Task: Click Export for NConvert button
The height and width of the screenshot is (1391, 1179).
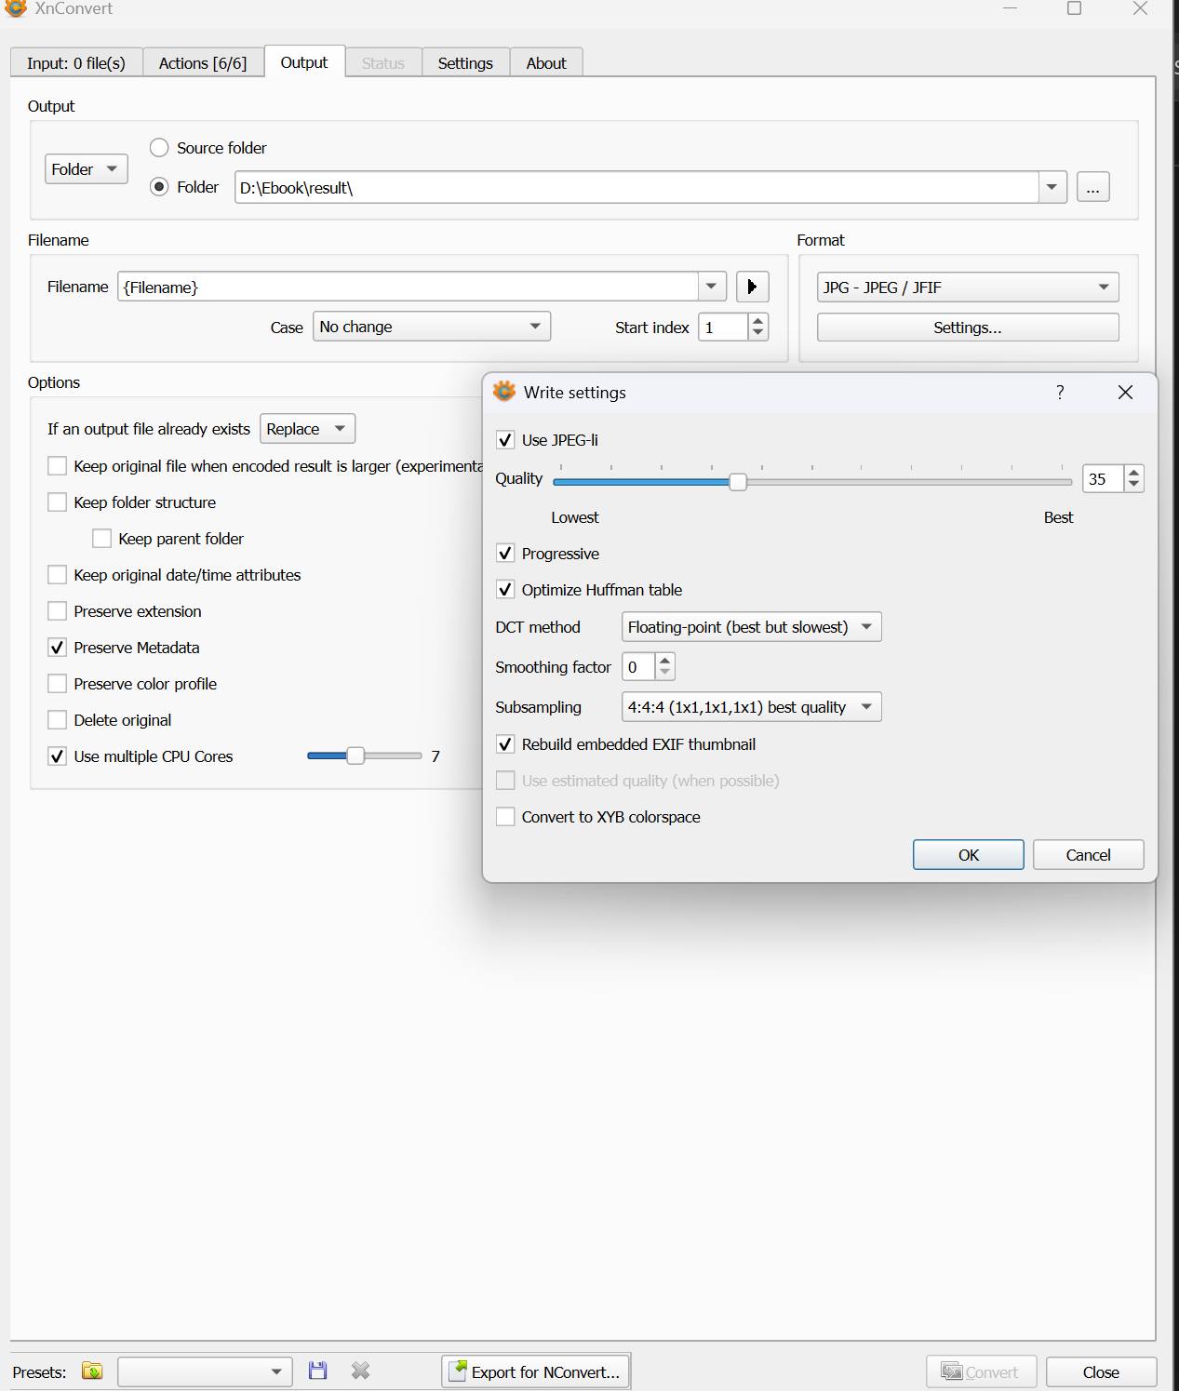Action: pos(535,1371)
